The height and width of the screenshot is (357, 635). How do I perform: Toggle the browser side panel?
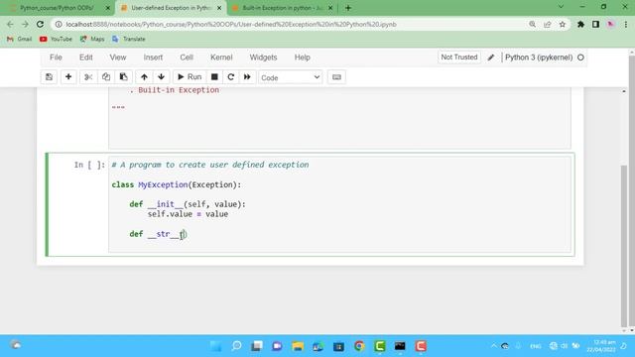point(595,24)
